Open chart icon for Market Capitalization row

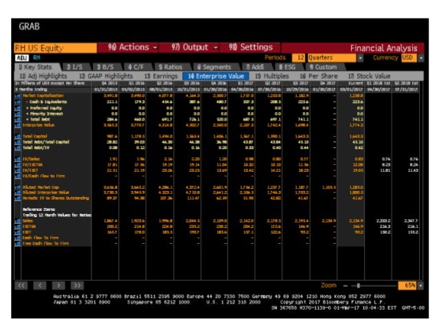pos(18,96)
